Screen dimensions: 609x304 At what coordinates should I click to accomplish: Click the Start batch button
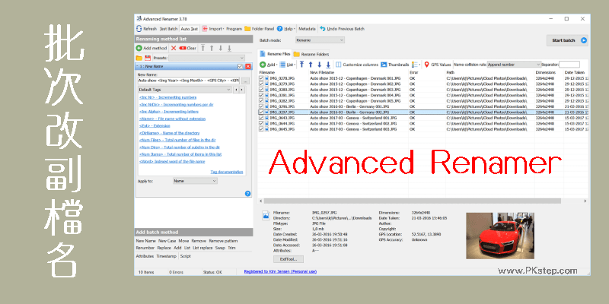(567, 40)
